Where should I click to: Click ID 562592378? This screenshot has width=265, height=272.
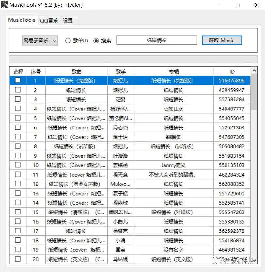[x=232, y=231]
